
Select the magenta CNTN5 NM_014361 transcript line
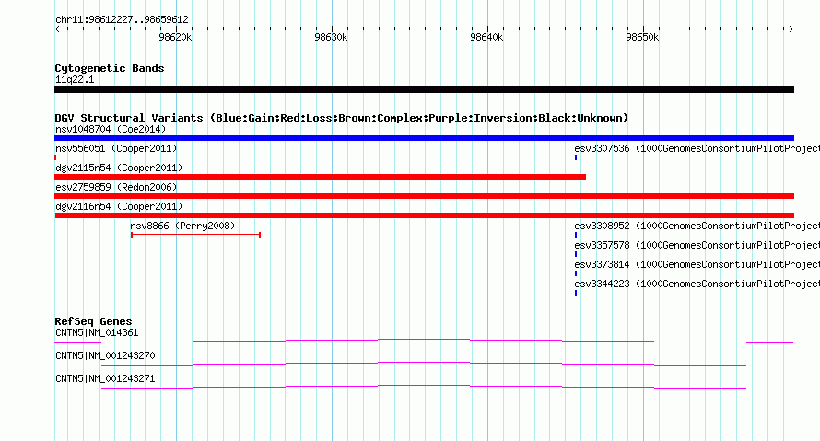[x=424, y=342]
